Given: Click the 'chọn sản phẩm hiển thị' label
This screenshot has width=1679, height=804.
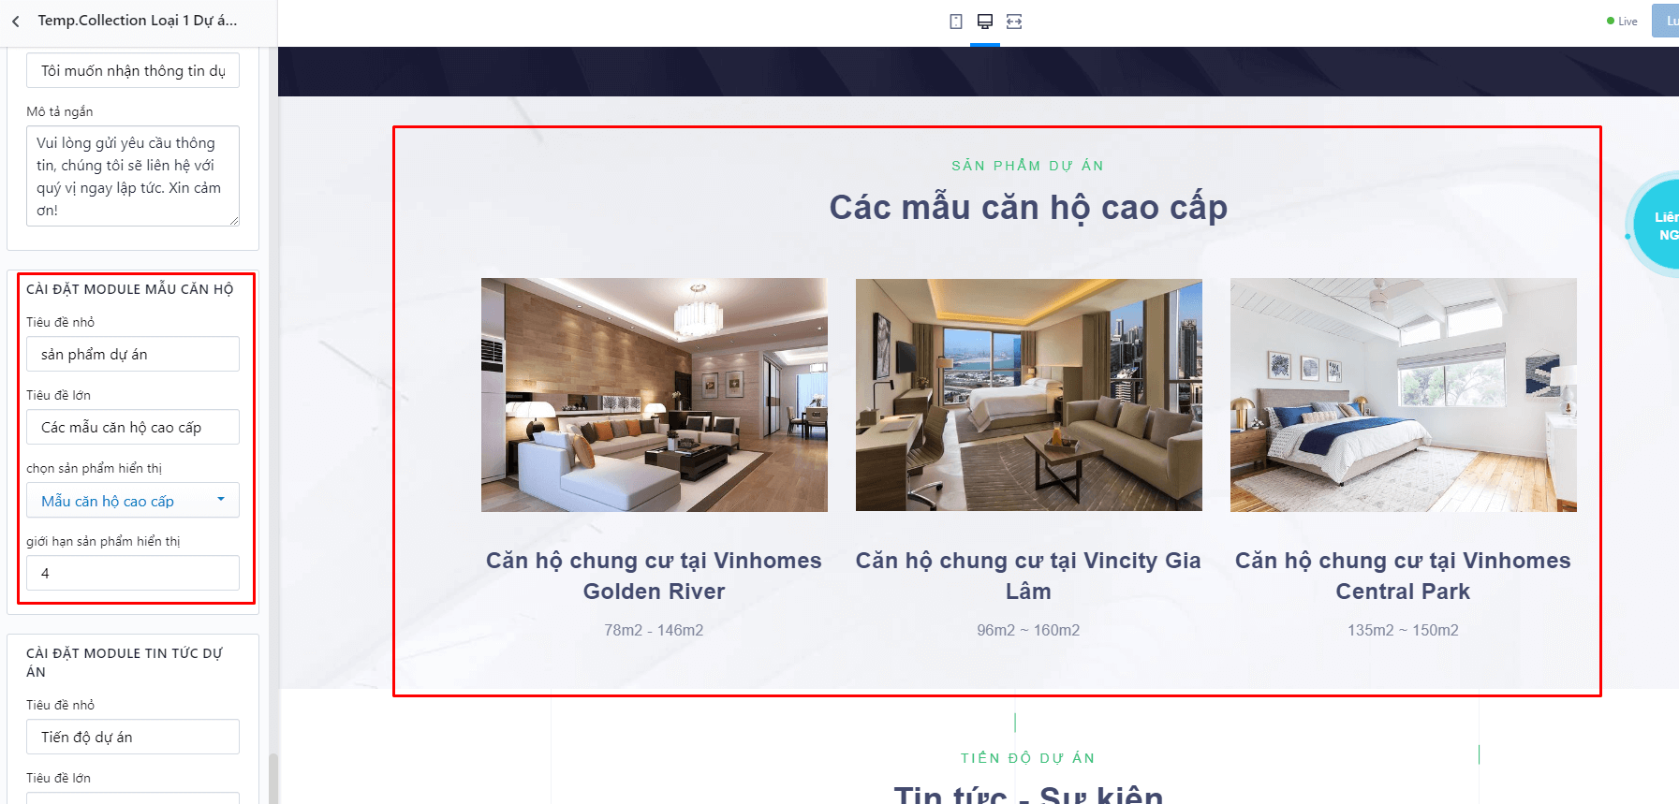Looking at the screenshot, I should 95,468.
